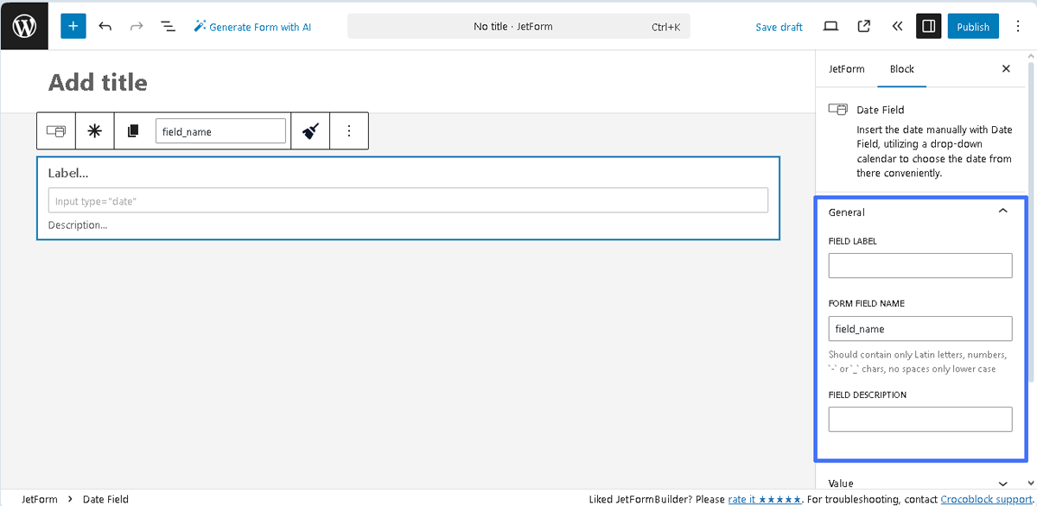This screenshot has width=1037, height=506.
Task: Collapse the General section in the sidebar
Action: point(1002,210)
